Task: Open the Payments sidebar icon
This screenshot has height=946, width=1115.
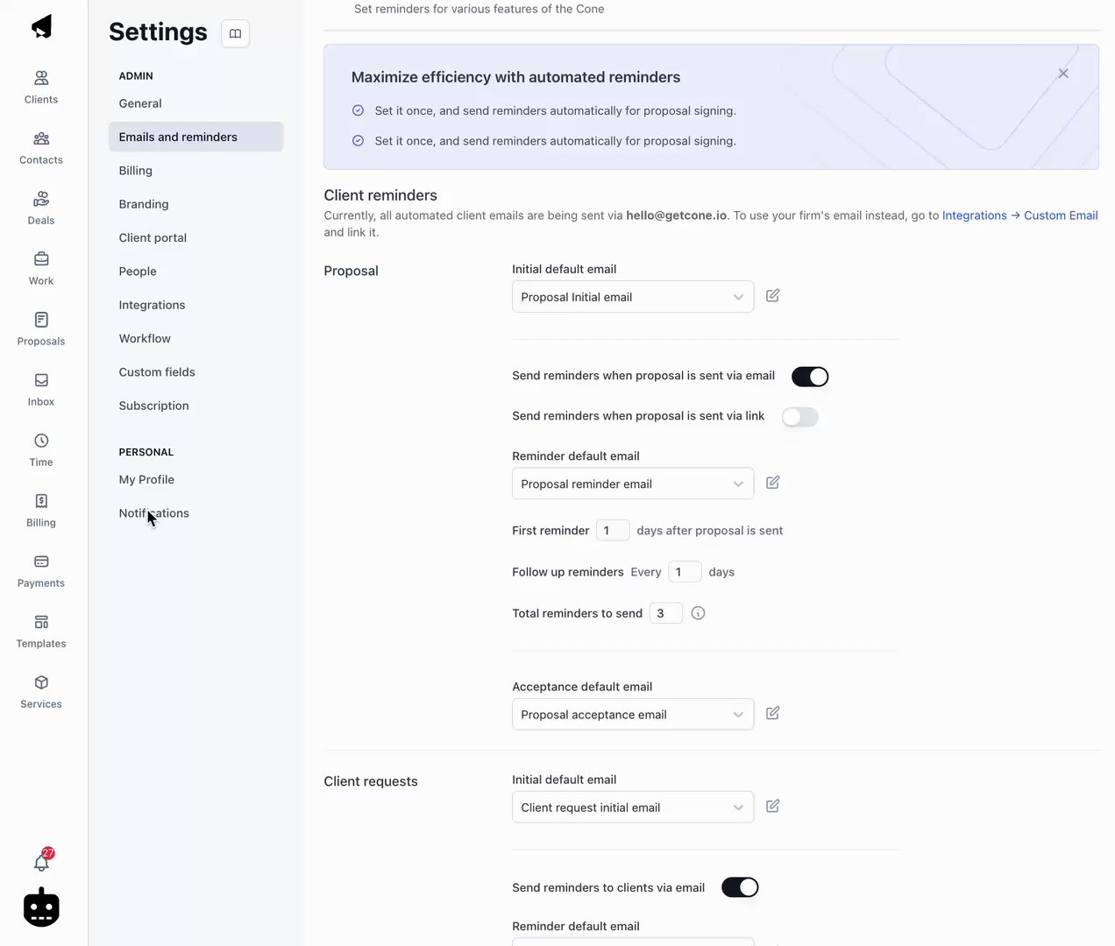Action: tap(41, 562)
